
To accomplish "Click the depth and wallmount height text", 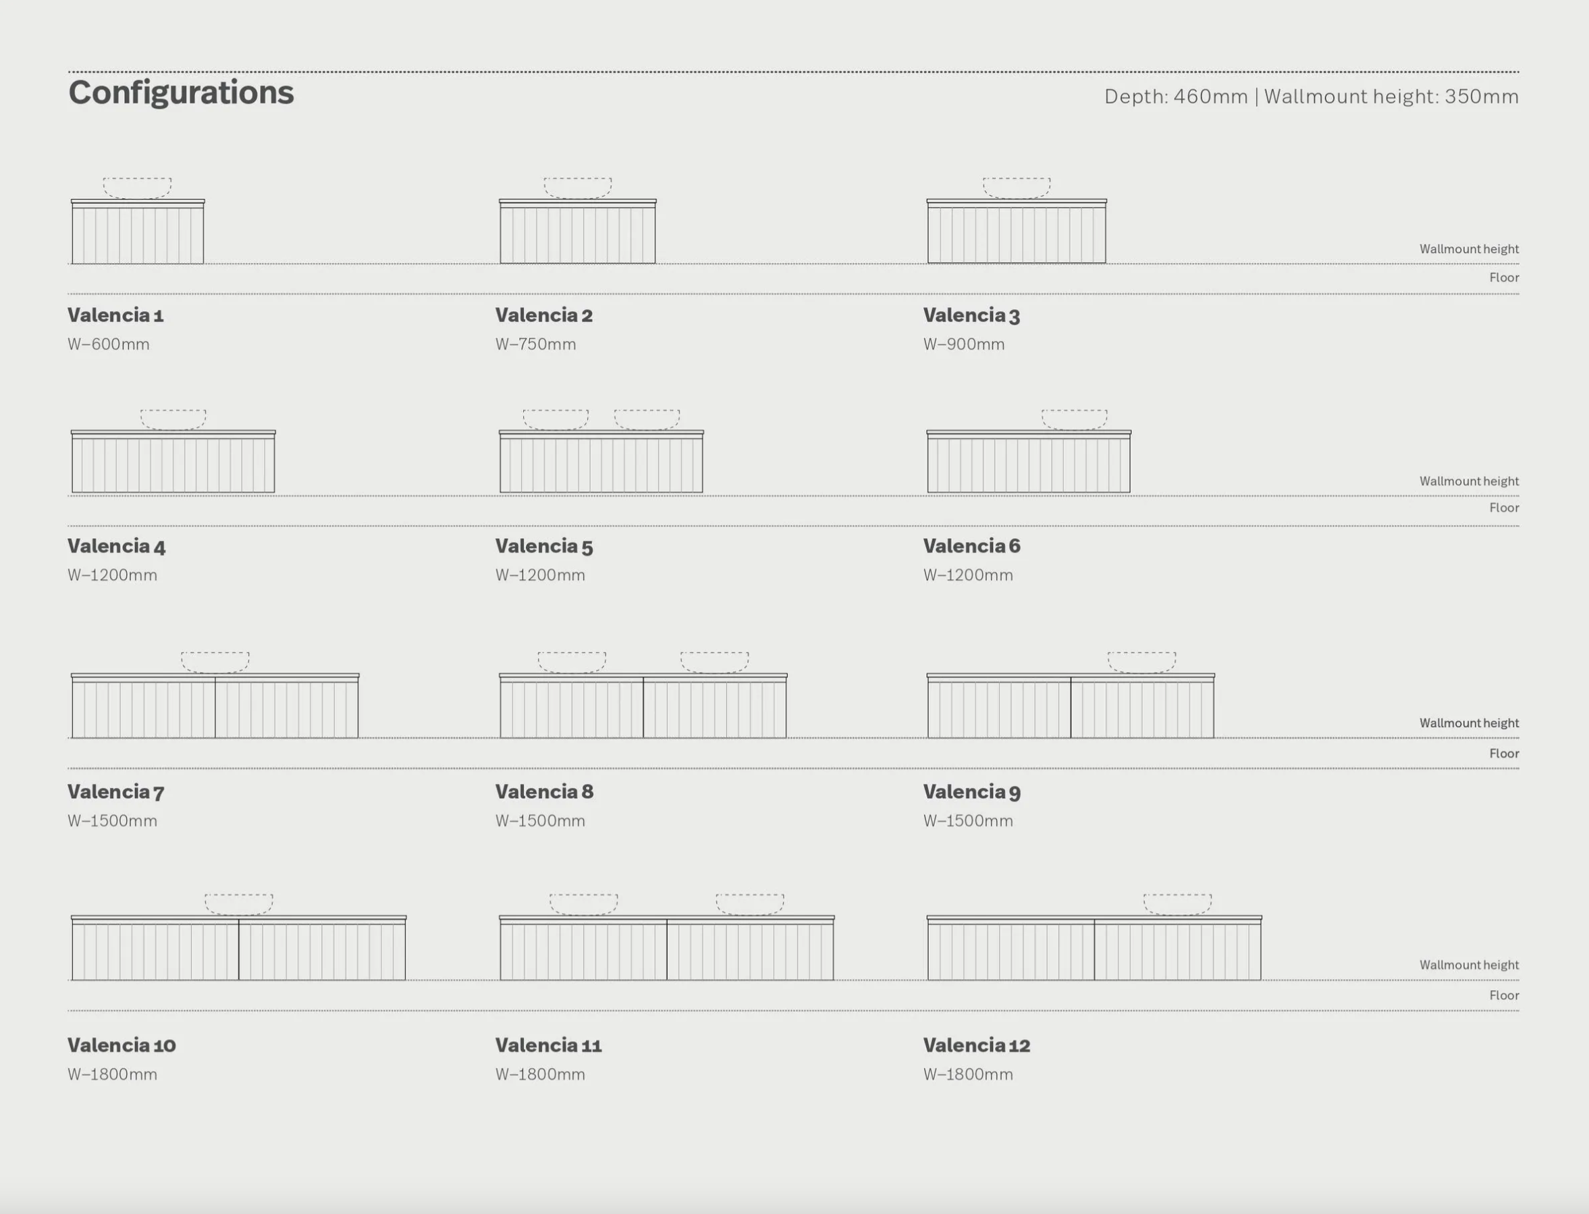I will point(1311,96).
